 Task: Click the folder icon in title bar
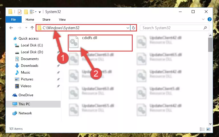point(10,12)
